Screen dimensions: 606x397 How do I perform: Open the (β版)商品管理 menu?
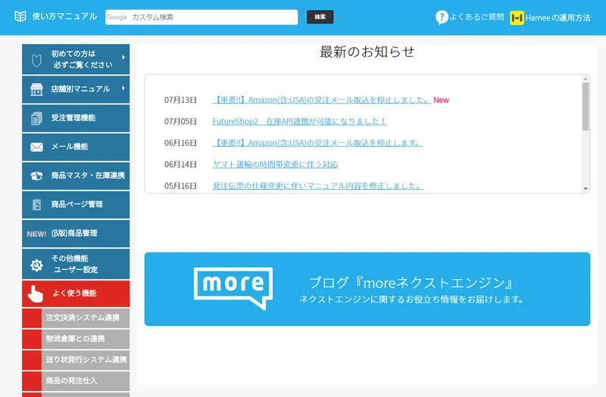point(76,234)
